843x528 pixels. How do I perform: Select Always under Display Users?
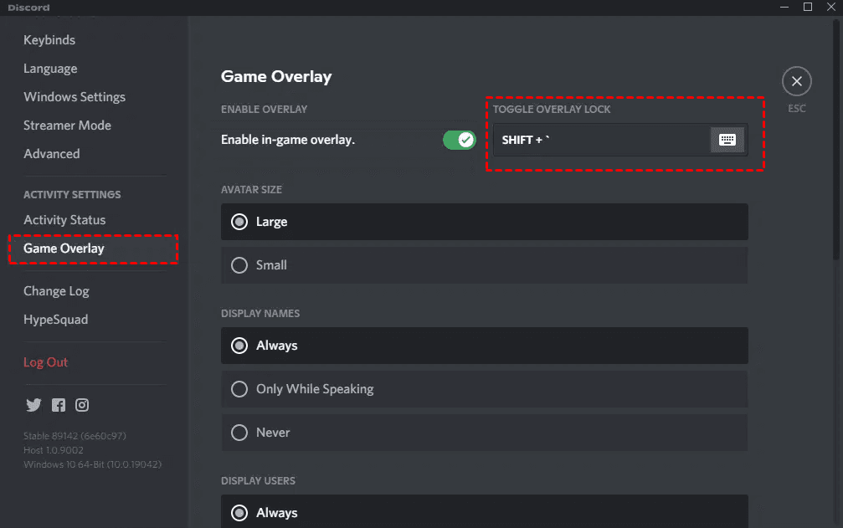485,511
